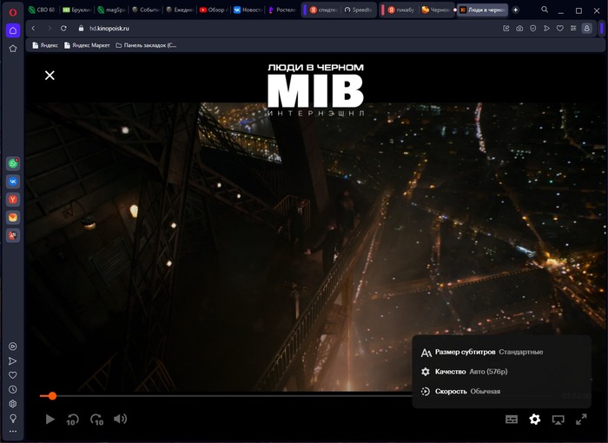
Task: Open the heart icon in the sidebar
Action: point(13,375)
